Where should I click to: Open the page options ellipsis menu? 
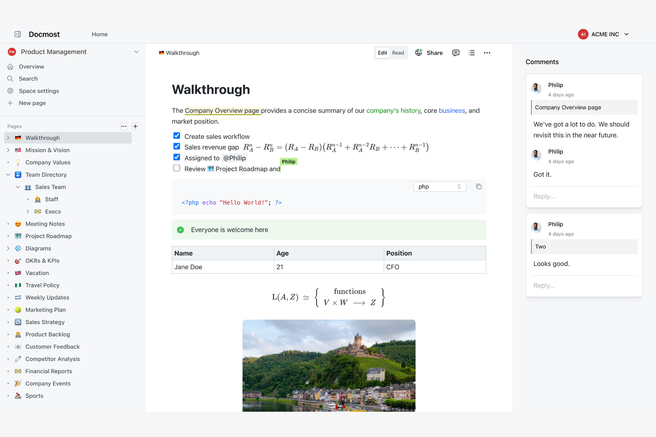487,53
